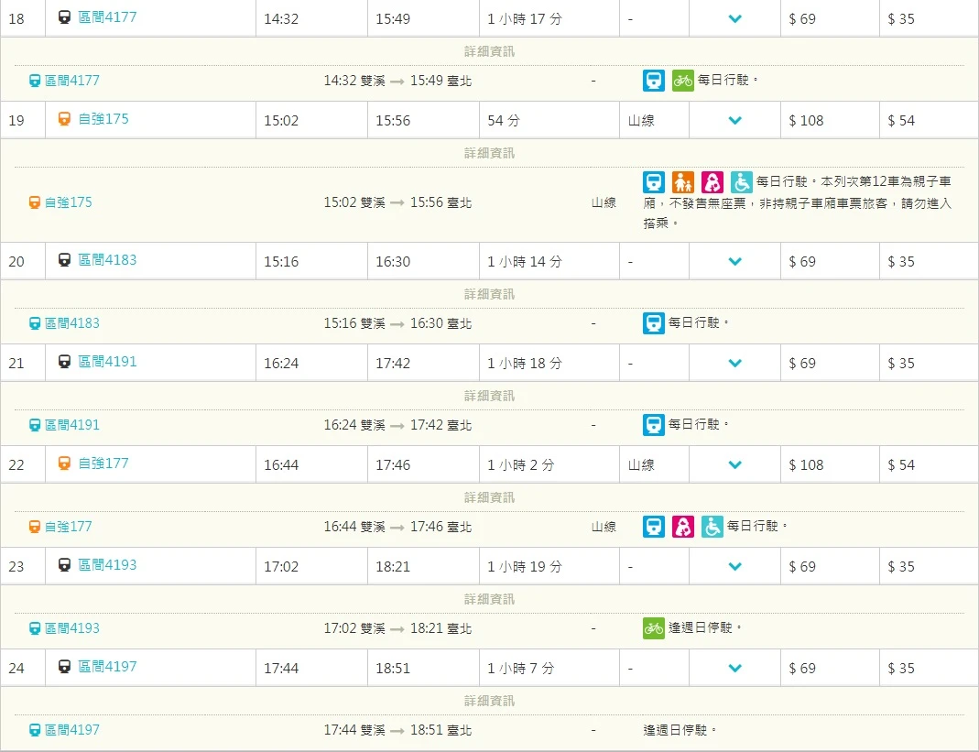Open the 區間4191 link in row 21

click(107, 362)
